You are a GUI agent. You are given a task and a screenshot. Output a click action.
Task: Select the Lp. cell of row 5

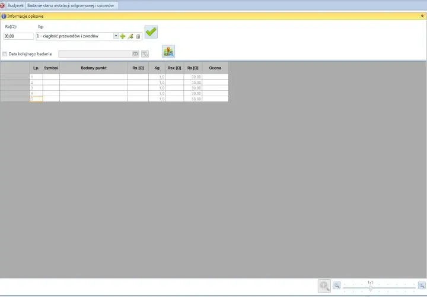(36, 99)
